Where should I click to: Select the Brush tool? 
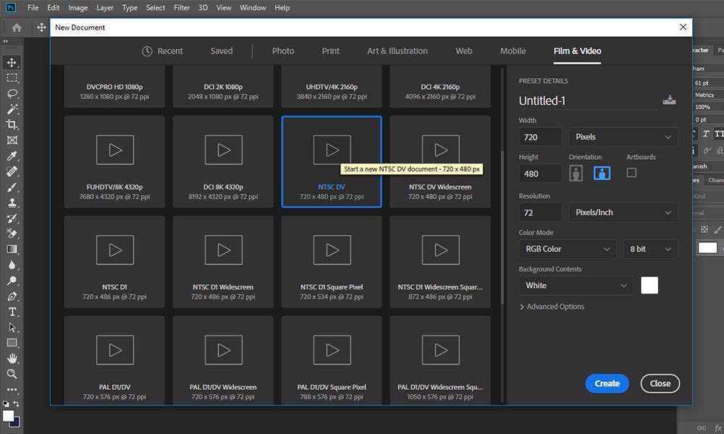12,187
